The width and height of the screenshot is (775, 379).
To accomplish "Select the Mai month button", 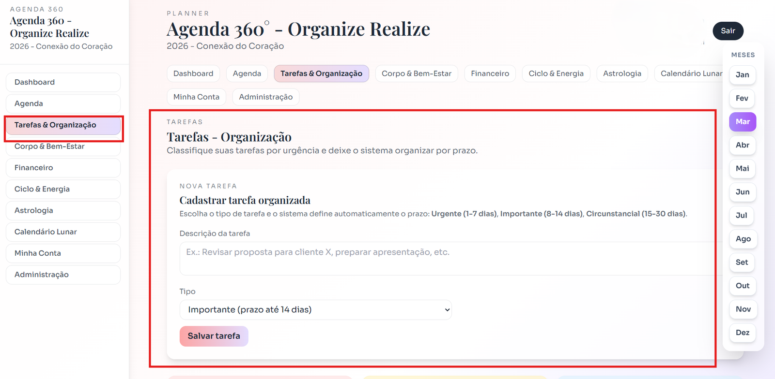I will coord(743,169).
